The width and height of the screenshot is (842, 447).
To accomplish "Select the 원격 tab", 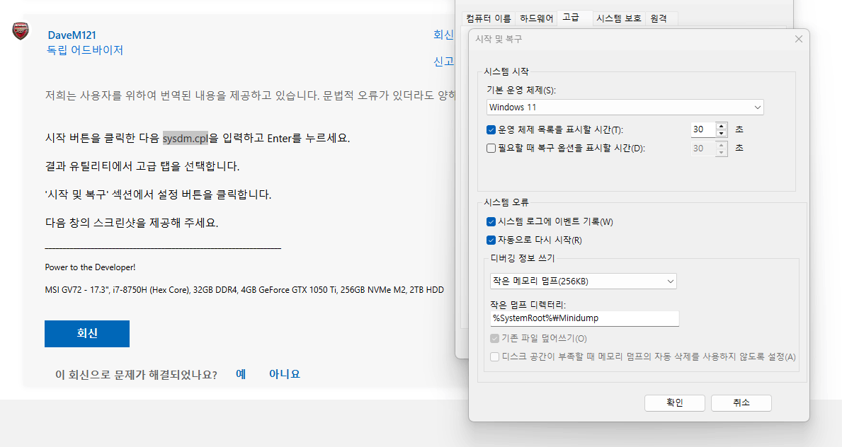I will pos(659,19).
